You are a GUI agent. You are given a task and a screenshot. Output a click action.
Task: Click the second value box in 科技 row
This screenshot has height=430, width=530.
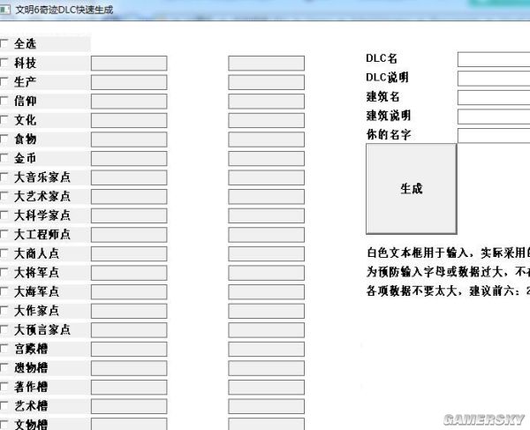pos(267,64)
